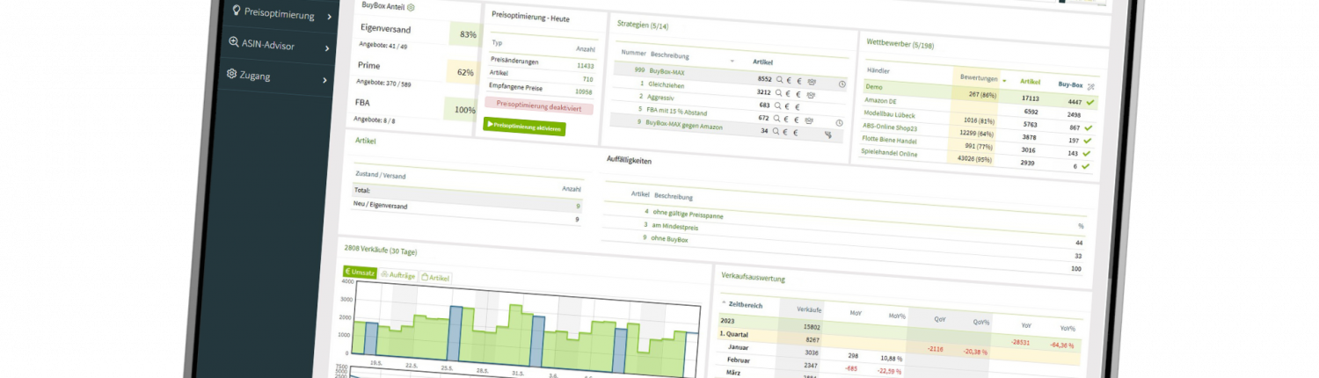Open Spielehandel Online competitor link

tap(889, 153)
